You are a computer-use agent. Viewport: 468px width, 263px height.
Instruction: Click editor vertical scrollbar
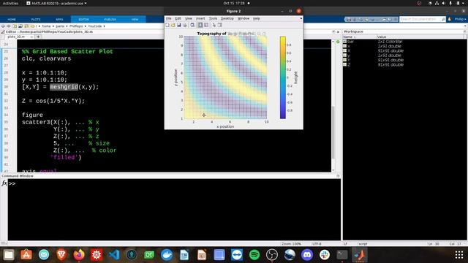pyautogui.click(x=333, y=133)
